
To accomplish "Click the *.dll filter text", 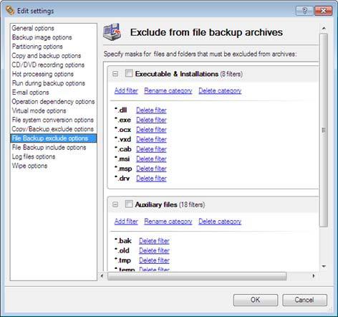I will click(121, 110).
